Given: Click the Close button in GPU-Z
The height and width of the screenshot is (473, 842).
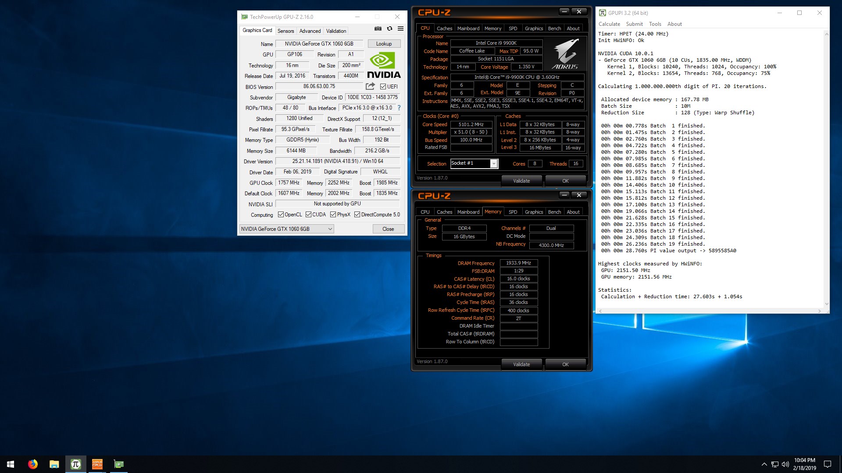Looking at the screenshot, I should tap(388, 229).
